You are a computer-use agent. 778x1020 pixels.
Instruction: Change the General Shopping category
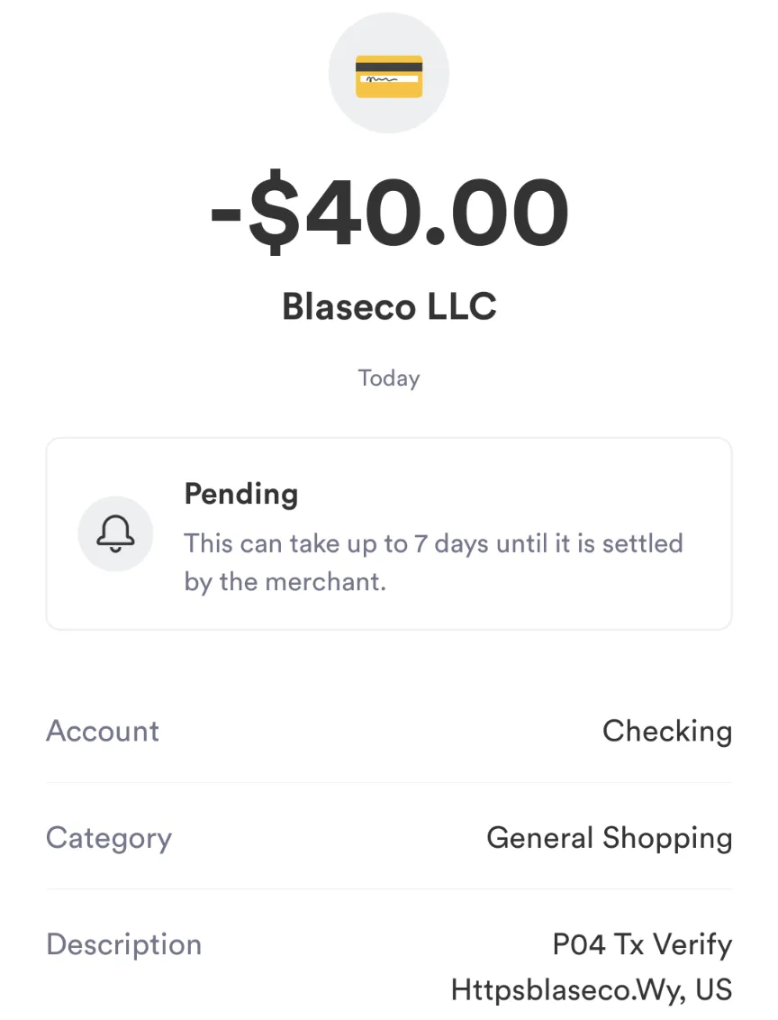tap(609, 839)
